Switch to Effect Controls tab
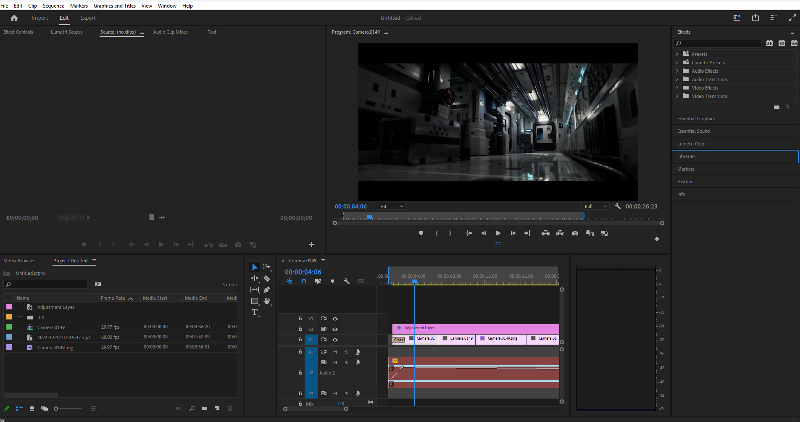Screen dimensions: 800x422 pos(18,32)
